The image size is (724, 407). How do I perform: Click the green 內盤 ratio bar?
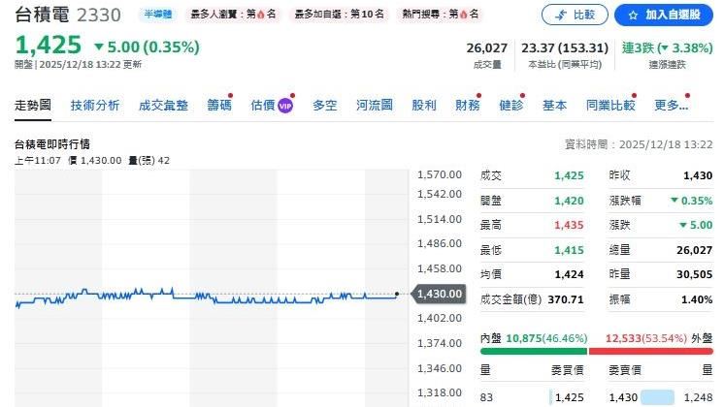coord(534,351)
